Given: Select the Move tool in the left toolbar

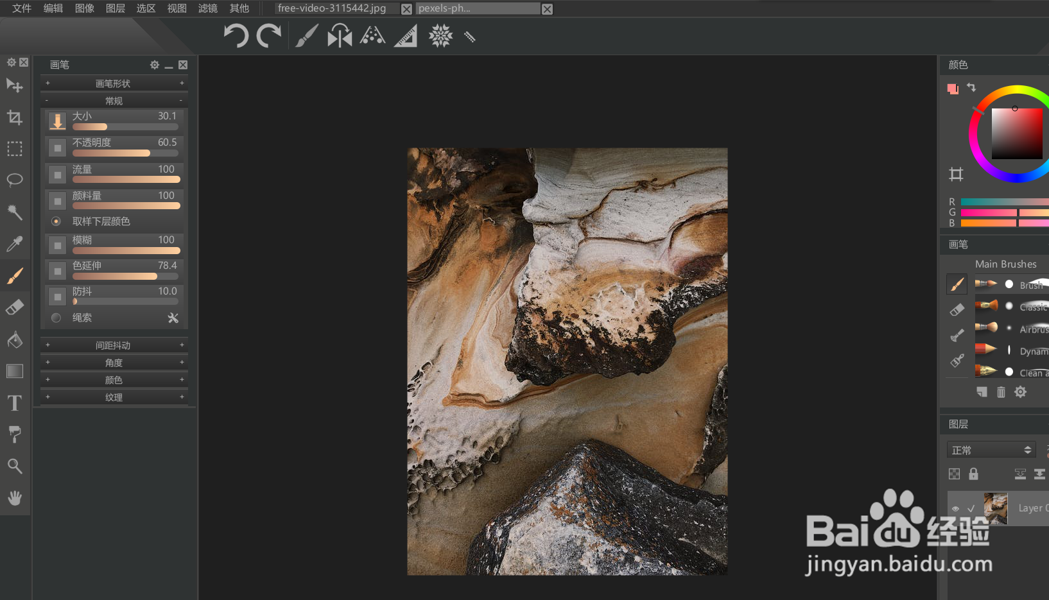Looking at the screenshot, I should 15,86.
